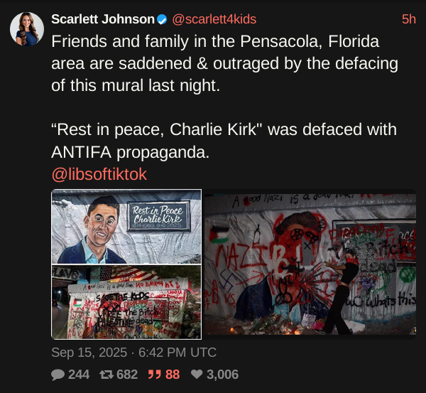Click the reply speech bubble icon
Viewport: 426px width, 393px height.
tap(58, 375)
